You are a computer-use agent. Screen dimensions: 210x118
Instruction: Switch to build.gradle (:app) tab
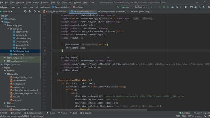pos(142,12)
